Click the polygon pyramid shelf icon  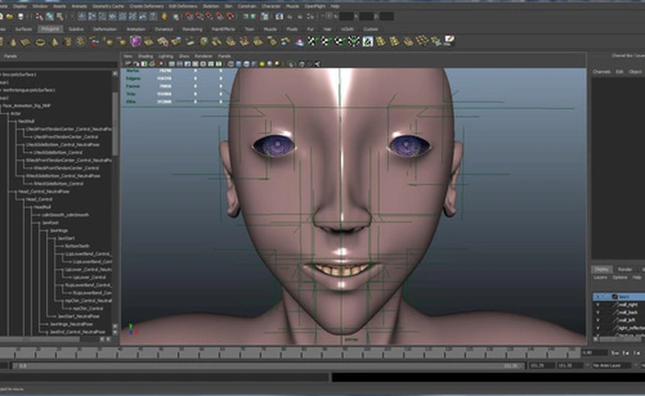coord(54,41)
